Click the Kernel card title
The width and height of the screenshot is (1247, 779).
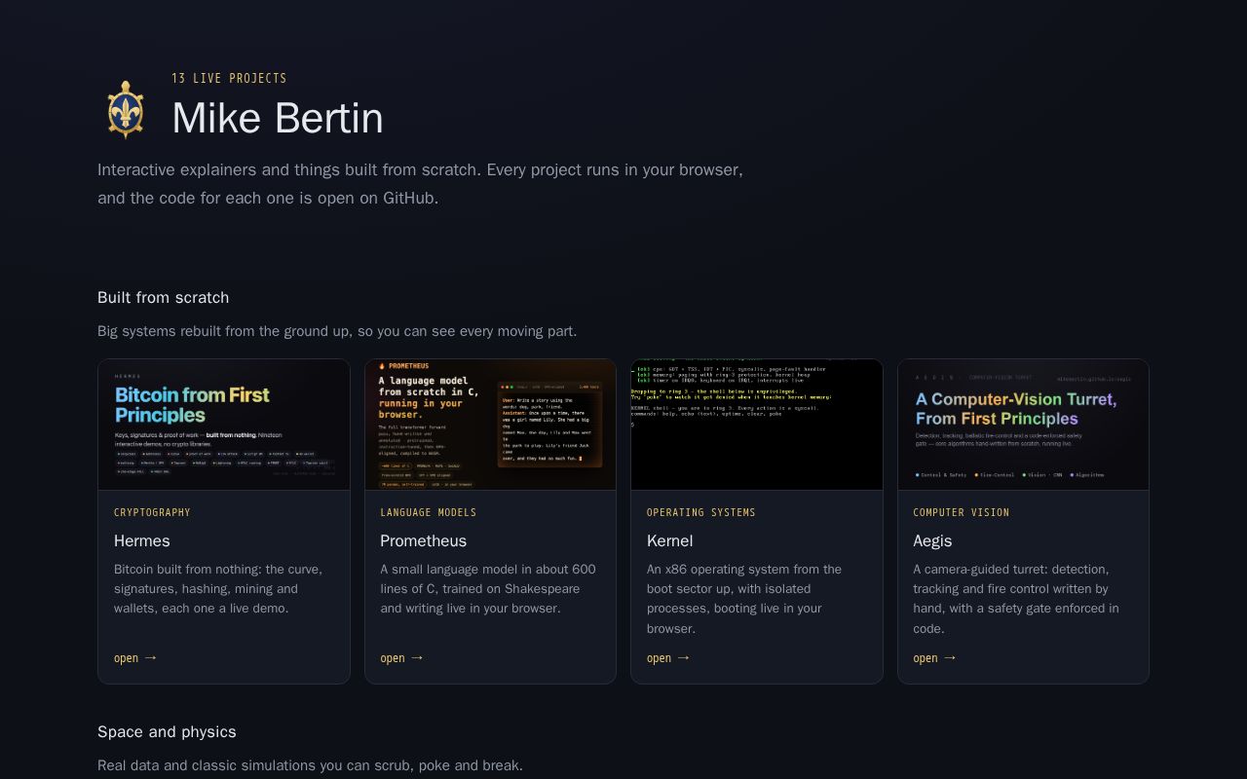tap(670, 540)
